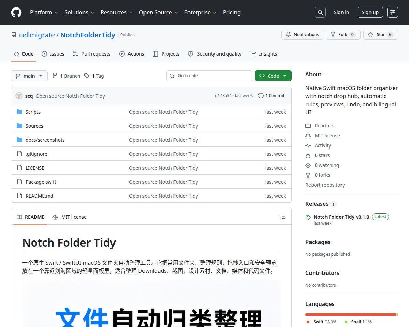409x327 pixels.
Task: Open commit hash d143a34
Action: pyautogui.click(x=223, y=96)
